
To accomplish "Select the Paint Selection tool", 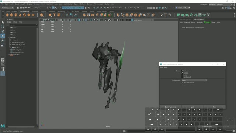I will pyautogui.click(x=3, y=31).
